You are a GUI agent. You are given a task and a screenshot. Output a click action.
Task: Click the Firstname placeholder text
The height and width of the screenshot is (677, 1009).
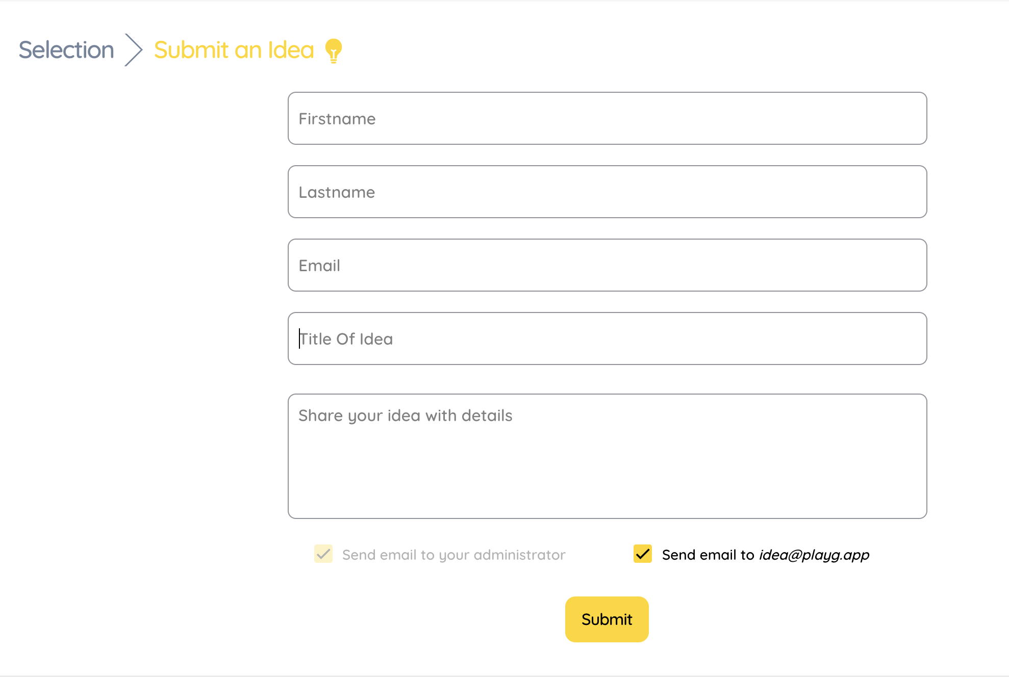click(x=337, y=119)
